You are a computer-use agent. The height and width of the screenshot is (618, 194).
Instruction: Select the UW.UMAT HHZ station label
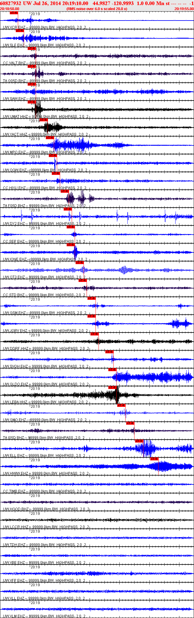pyautogui.click(x=15, y=117)
